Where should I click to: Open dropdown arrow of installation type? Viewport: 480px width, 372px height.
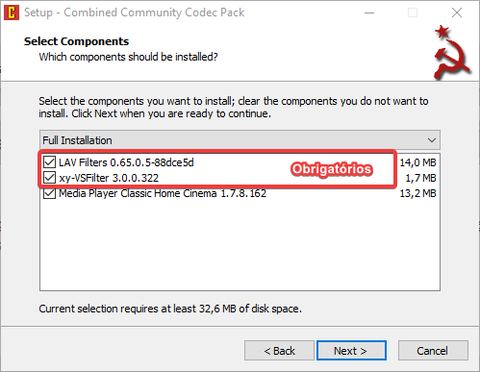coord(432,140)
